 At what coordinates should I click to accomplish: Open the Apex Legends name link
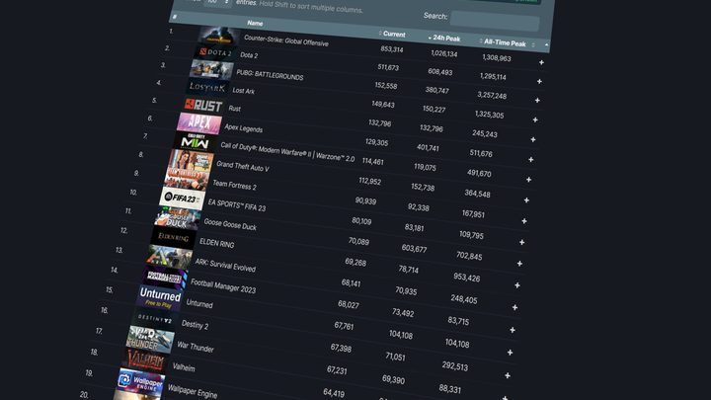click(244, 128)
